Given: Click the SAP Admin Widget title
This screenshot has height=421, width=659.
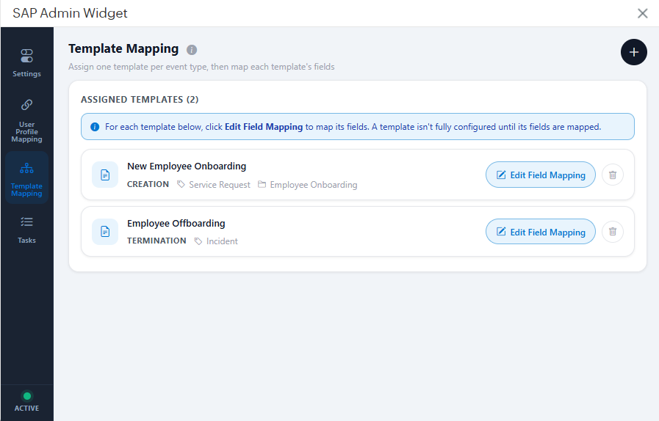Looking at the screenshot, I should click(x=71, y=13).
